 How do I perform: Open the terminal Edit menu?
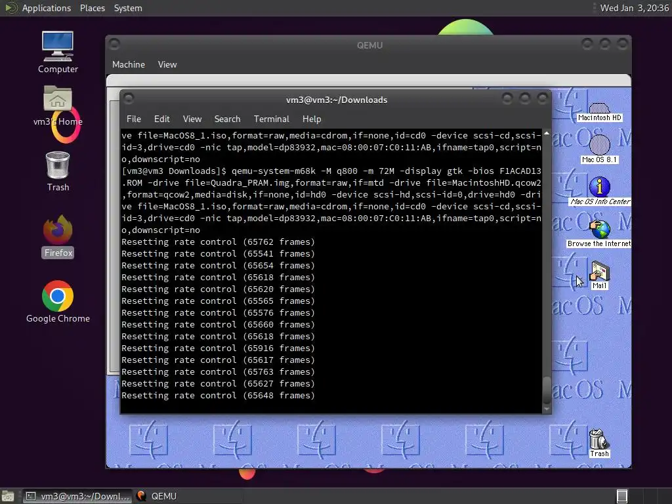click(x=161, y=119)
